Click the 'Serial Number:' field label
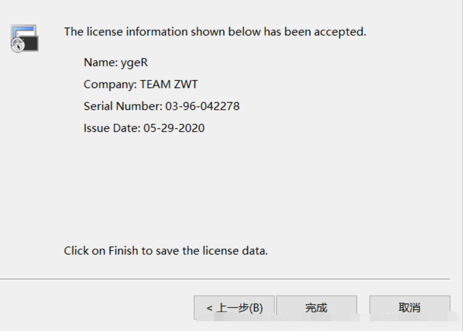463x331 pixels. [123, 106]
